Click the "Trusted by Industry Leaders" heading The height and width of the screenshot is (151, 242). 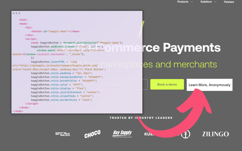[141, 118]
